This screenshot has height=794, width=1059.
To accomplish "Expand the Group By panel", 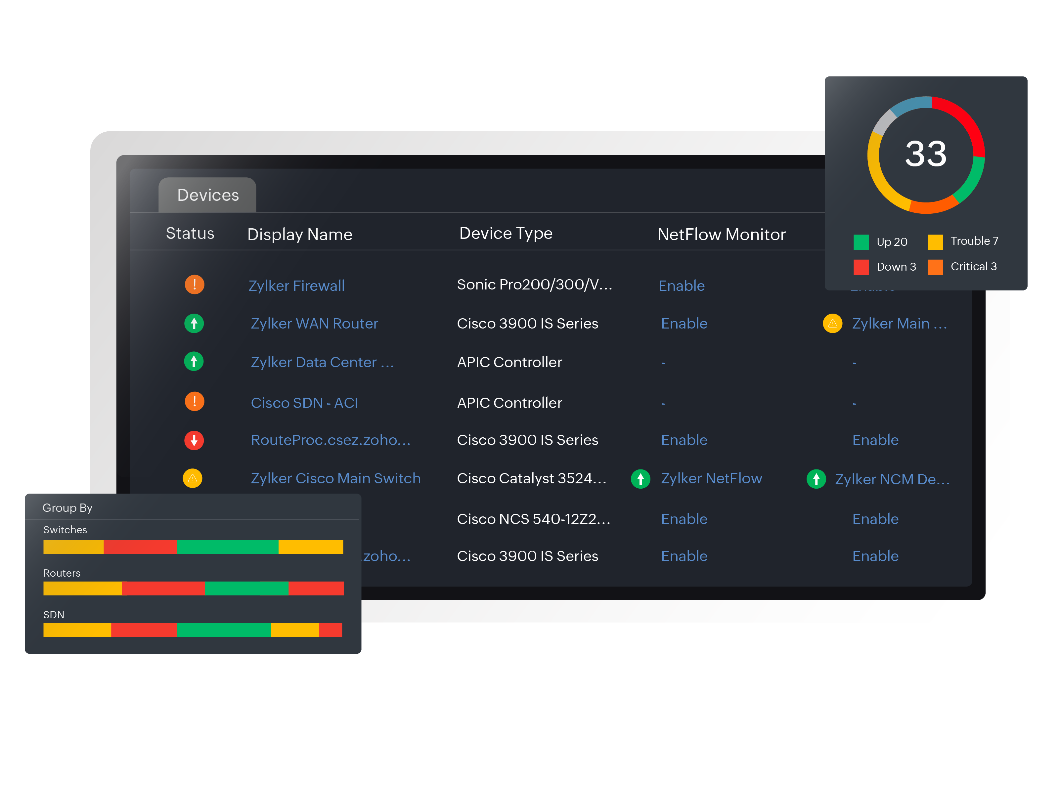I will [x=67, y=507].
